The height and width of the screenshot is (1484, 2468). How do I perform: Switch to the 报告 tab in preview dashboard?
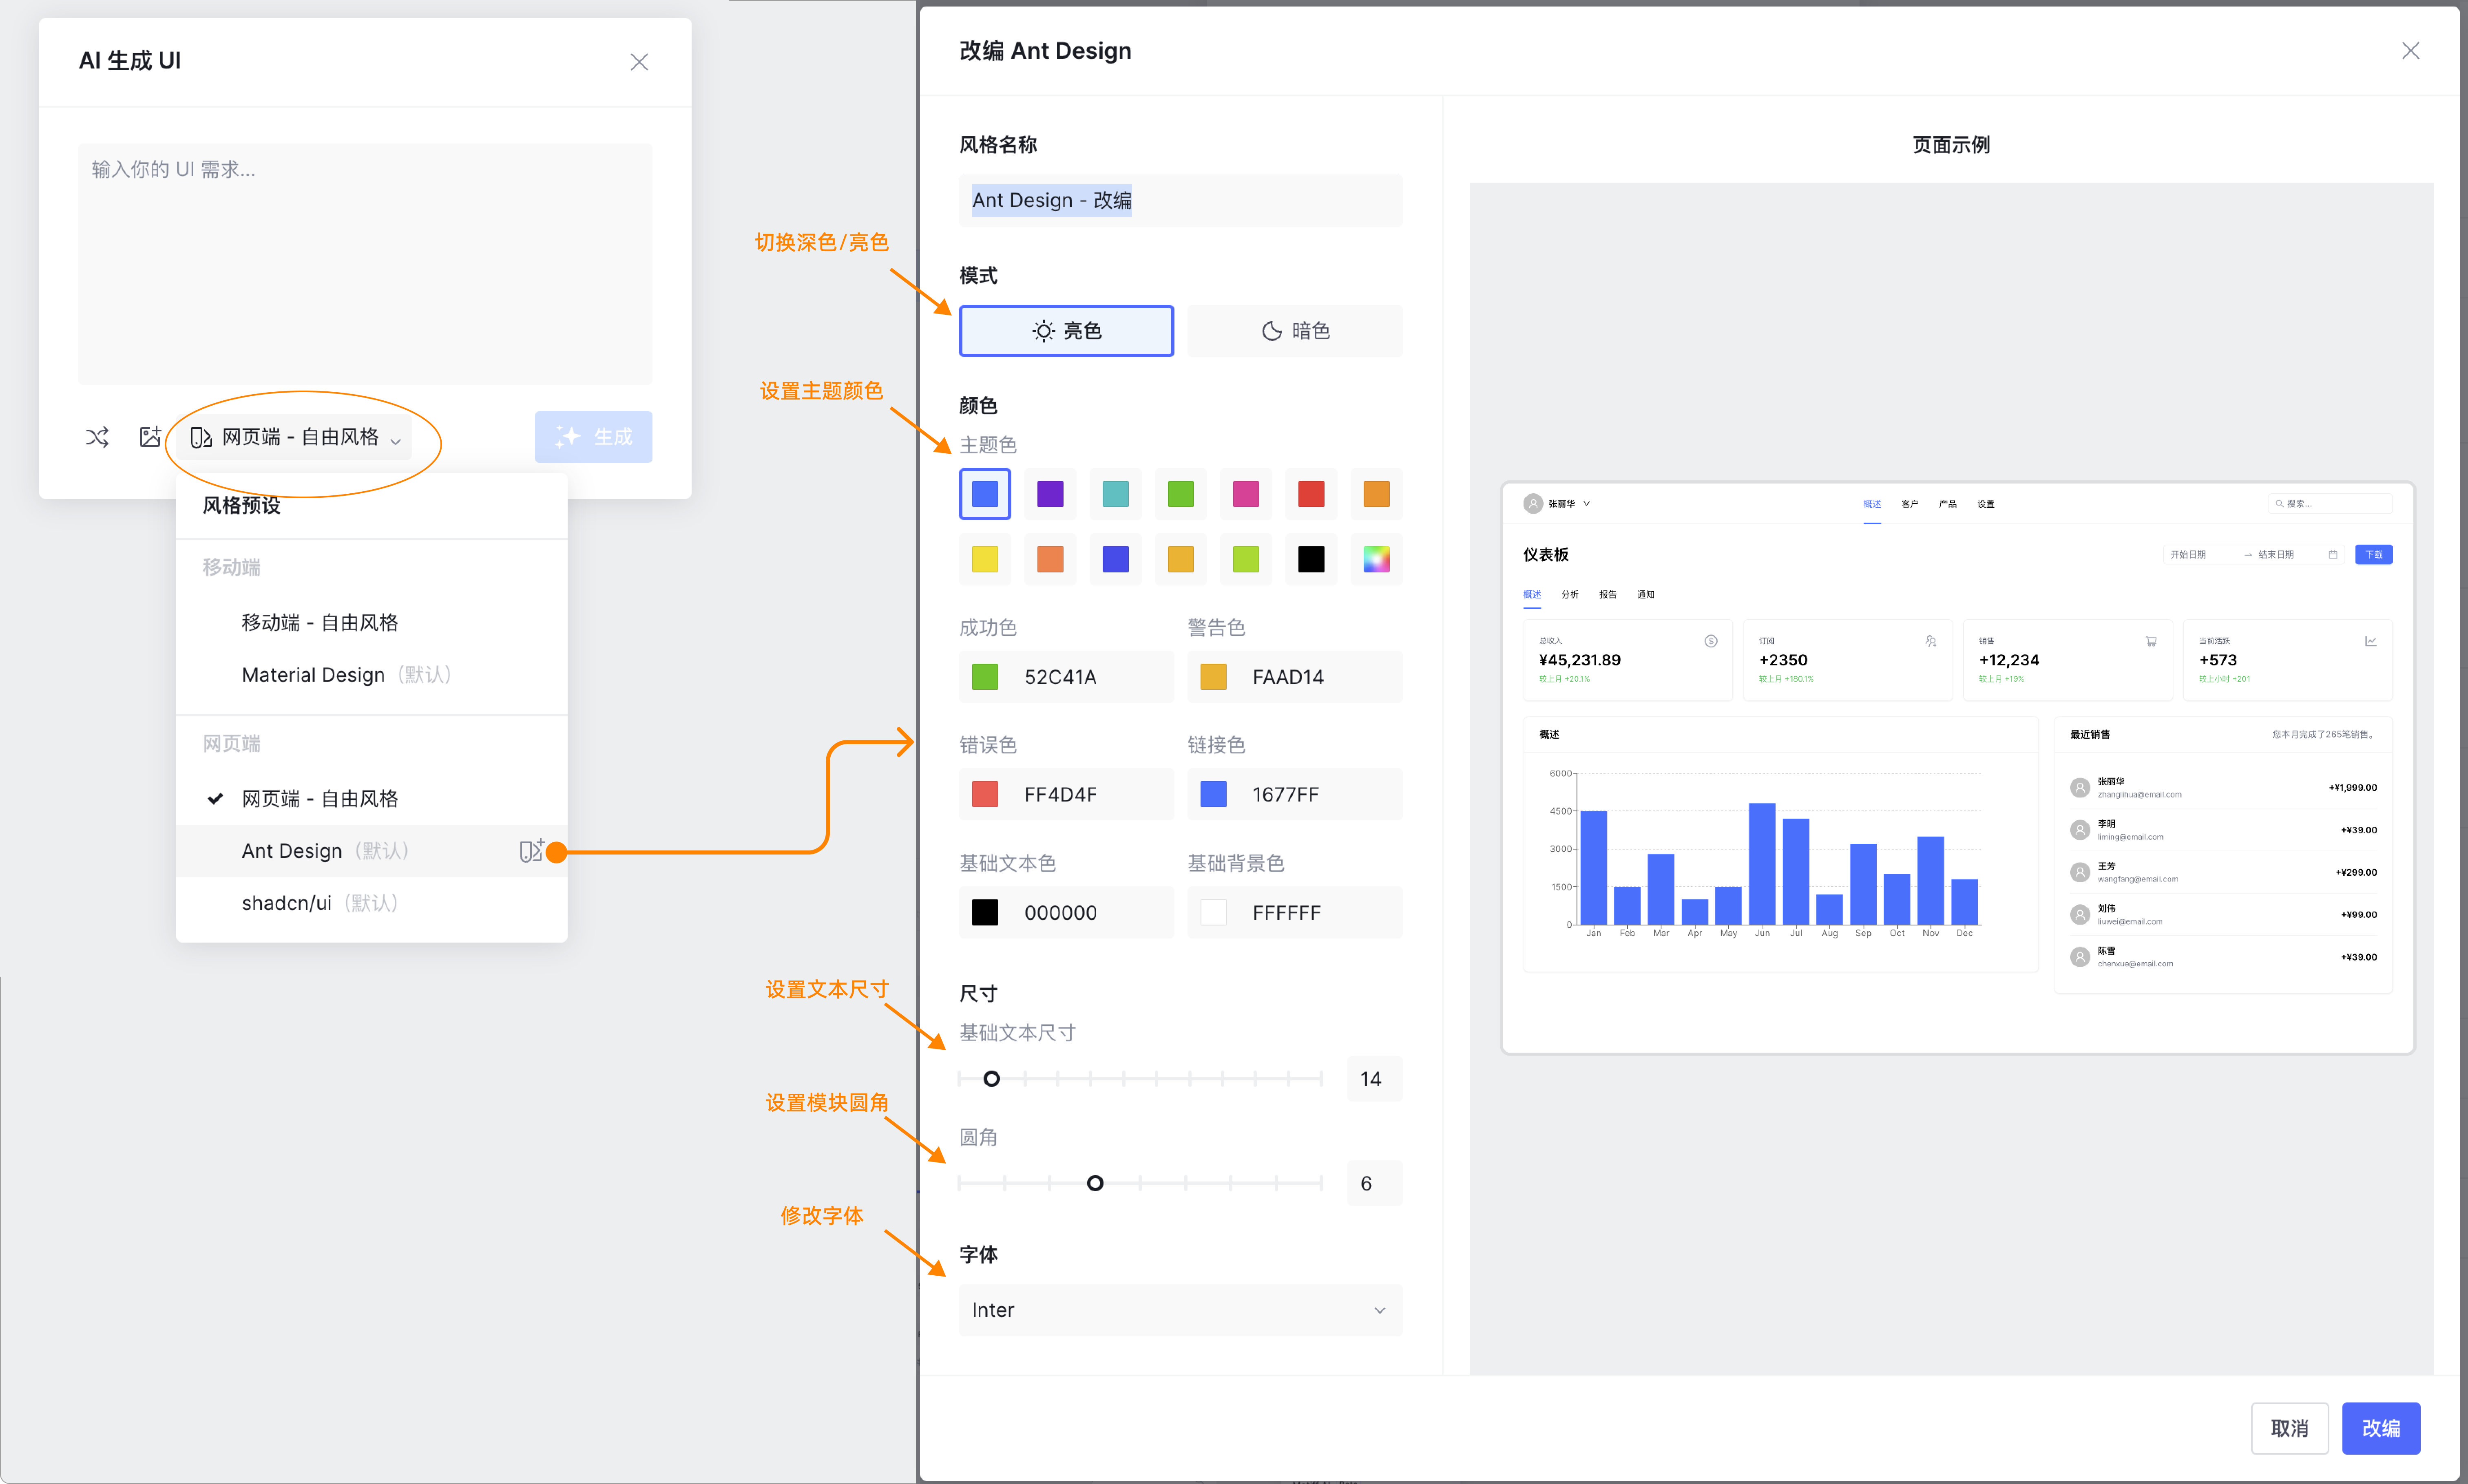(1608, 595)
